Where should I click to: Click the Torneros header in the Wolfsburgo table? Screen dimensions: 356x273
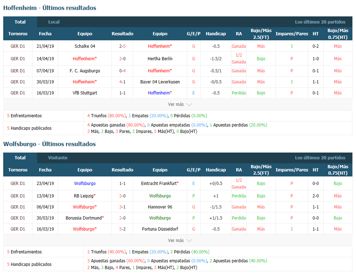[18, 170]
